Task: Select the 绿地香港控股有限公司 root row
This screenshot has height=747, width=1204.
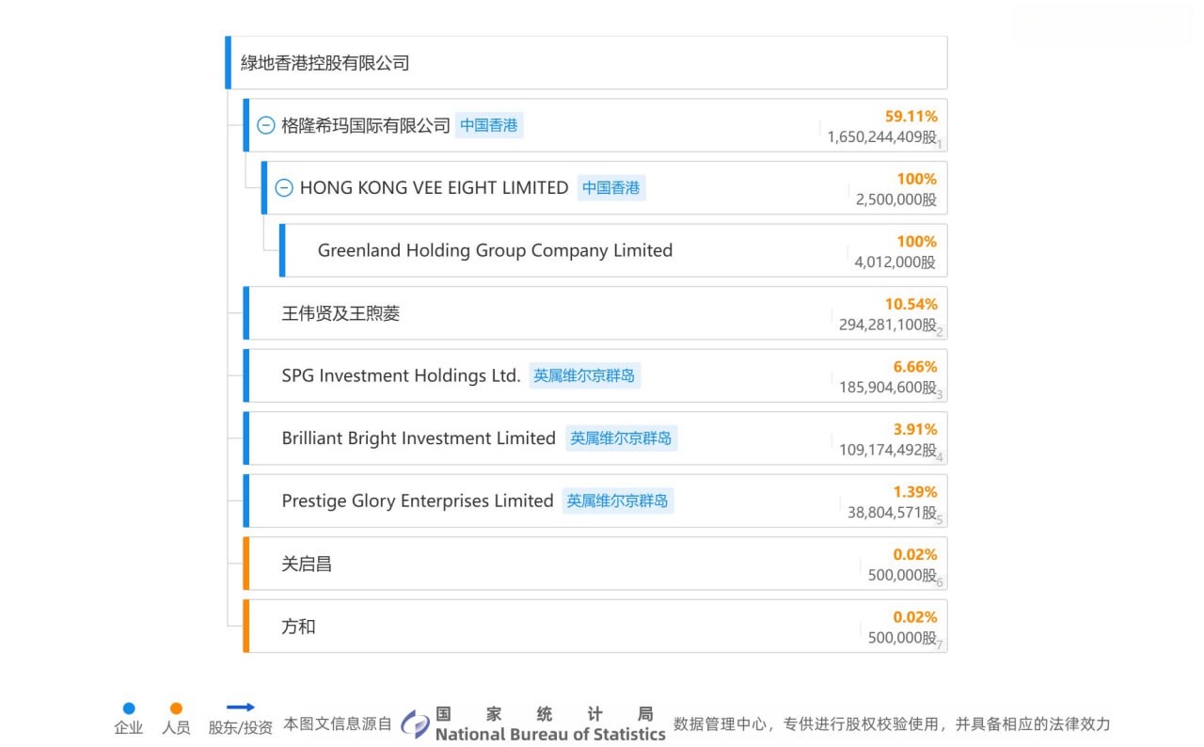Action: 586,63
